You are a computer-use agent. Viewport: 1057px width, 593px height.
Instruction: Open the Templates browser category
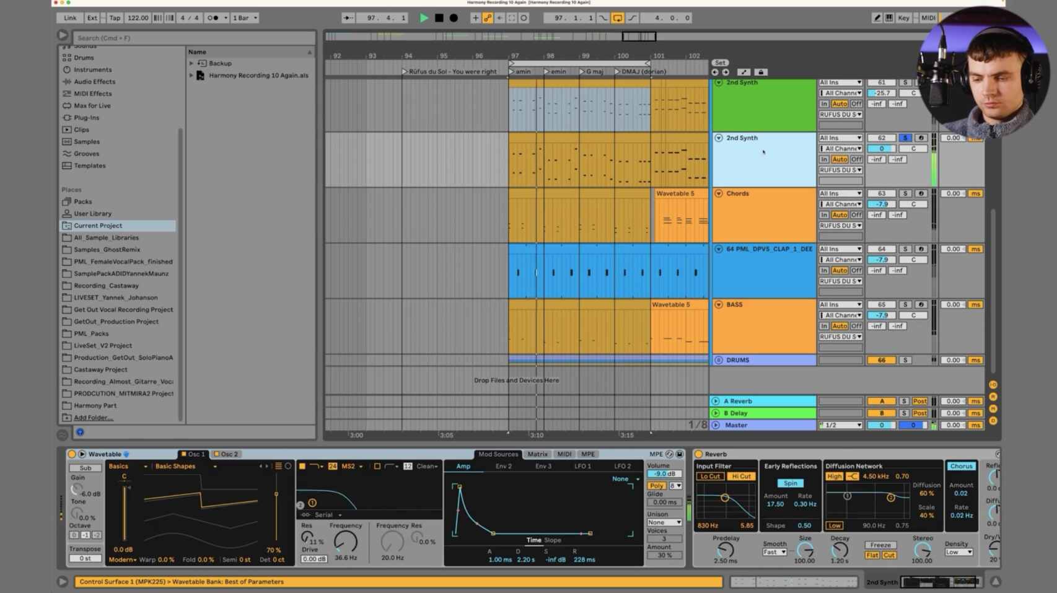[89, 165]
